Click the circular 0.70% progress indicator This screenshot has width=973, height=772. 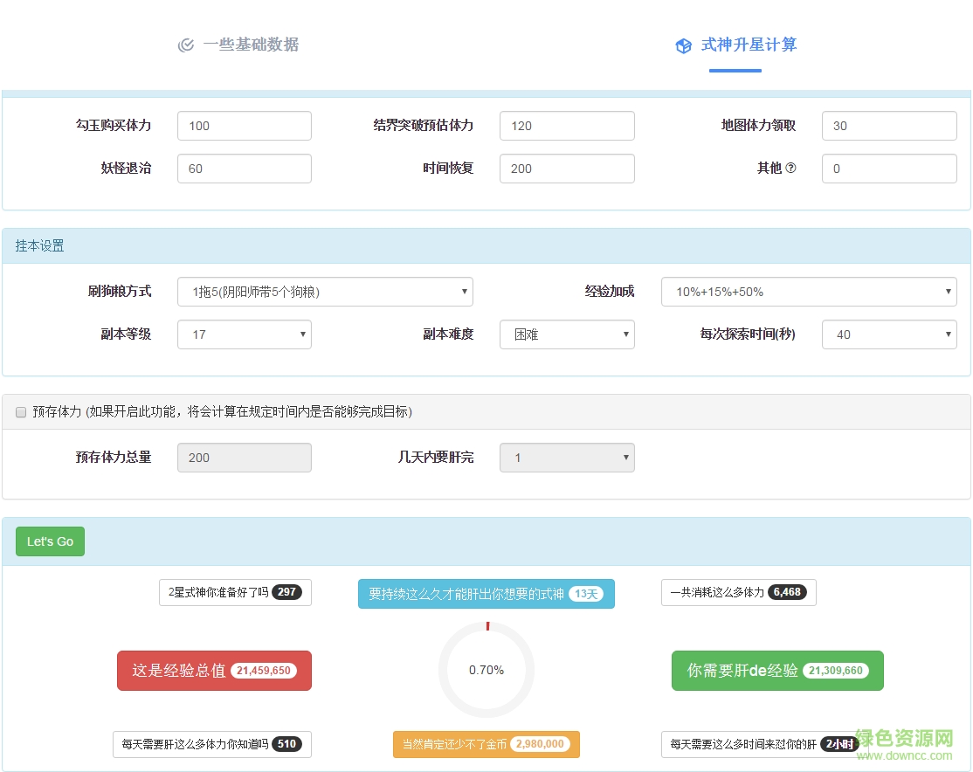click(486, 670)
